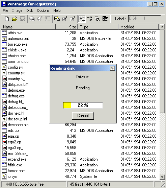This screenshot has height=188, width=166.
Task: Click the 22 % reading progress bar
Action: pos(83,105)
